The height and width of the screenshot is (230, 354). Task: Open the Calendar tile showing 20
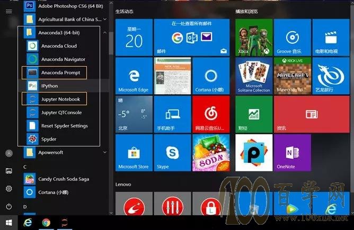(134, 38)
